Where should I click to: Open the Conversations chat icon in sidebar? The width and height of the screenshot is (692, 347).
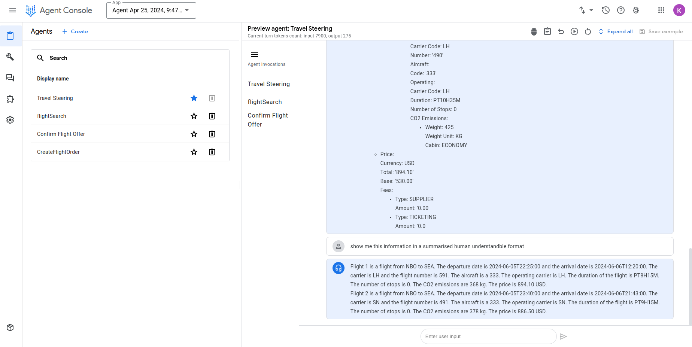(x=10, y=77)
